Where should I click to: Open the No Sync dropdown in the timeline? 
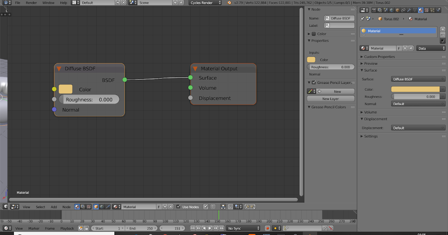[243, 228]
